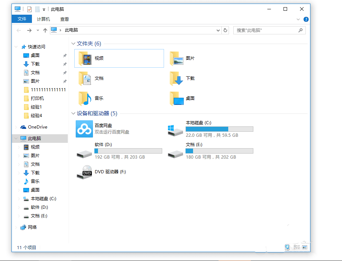Select the 文档 (E:) drive icon
Screen dimensions: 342x261
[175, 154]
